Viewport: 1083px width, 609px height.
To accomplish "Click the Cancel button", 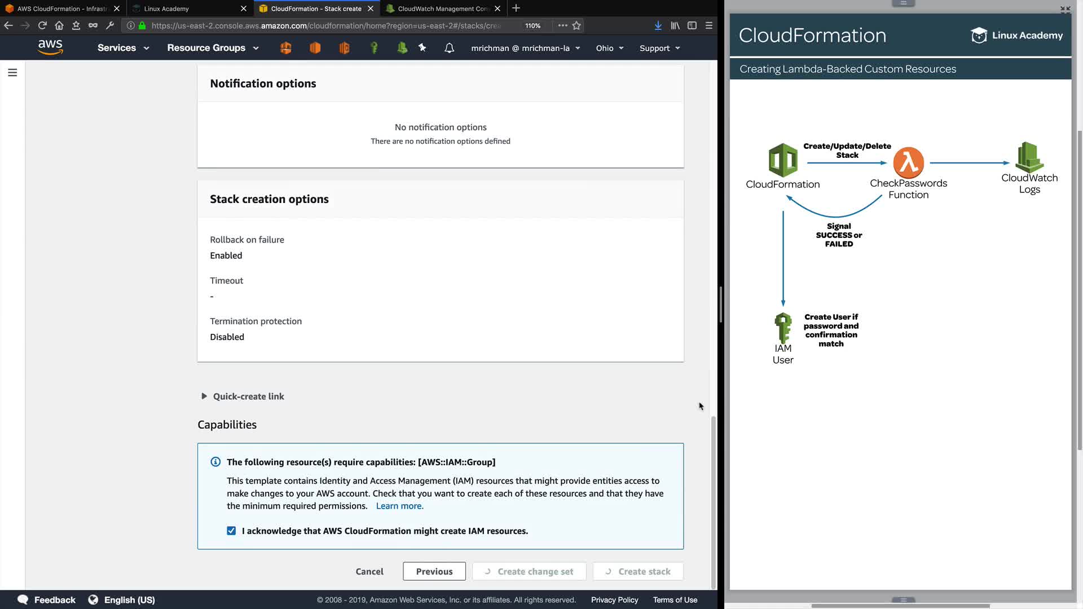I will pos(369,571).
